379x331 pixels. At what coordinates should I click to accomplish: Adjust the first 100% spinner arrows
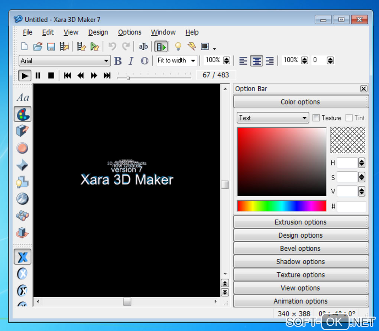[x=227, y=61]
